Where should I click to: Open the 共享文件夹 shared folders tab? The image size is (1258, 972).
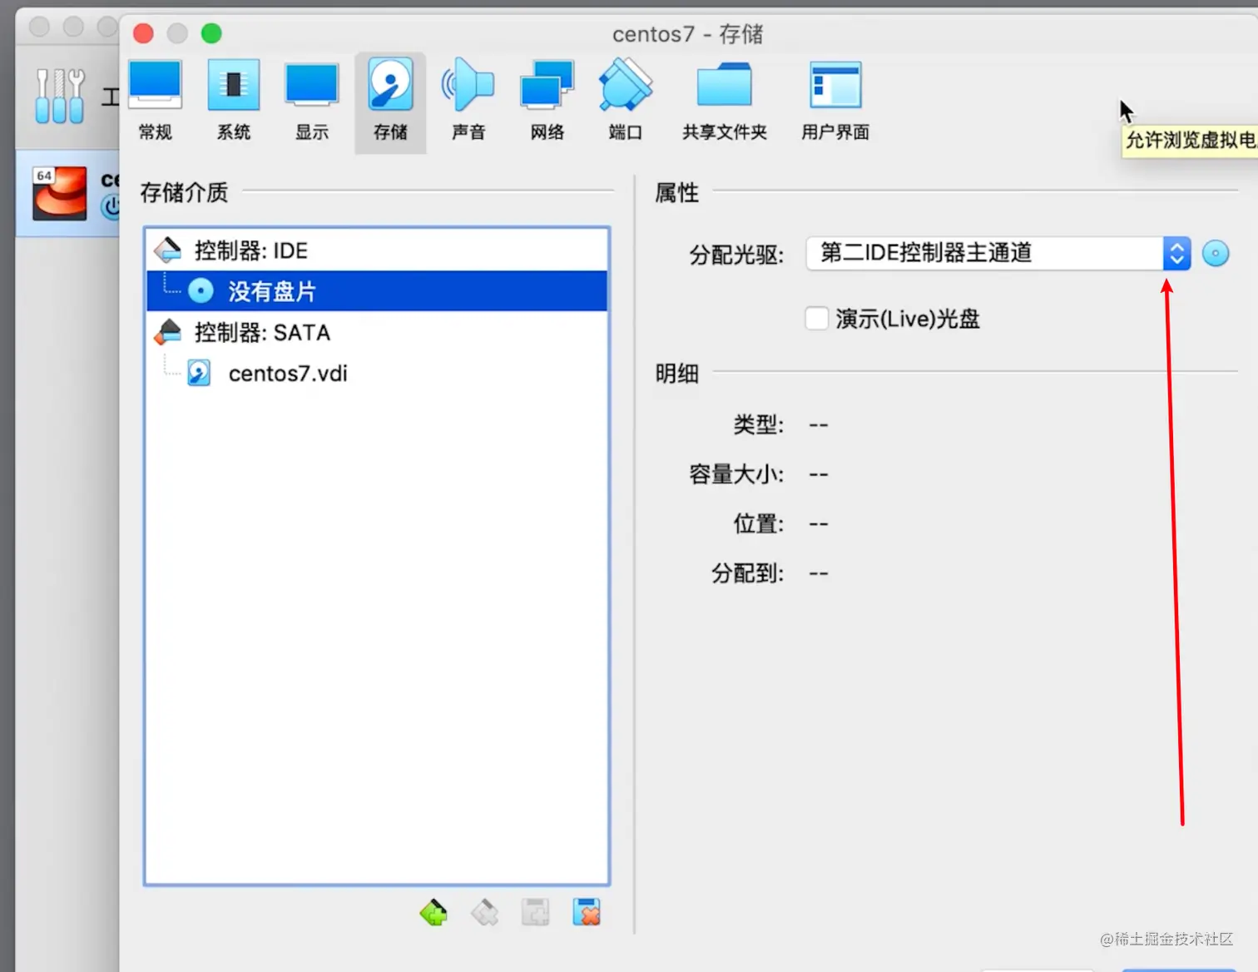pos(725,102)
